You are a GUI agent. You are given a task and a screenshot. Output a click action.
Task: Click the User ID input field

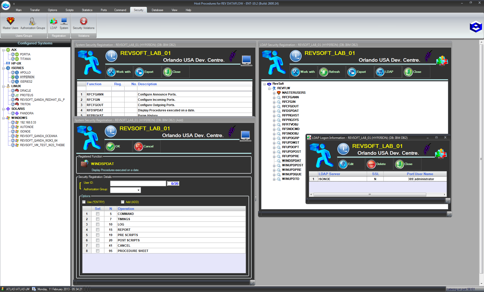coord(138,184)
